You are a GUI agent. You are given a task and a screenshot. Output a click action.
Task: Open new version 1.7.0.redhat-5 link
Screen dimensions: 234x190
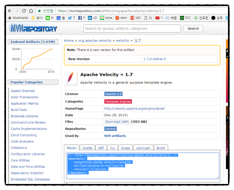[x=154, y=59]
